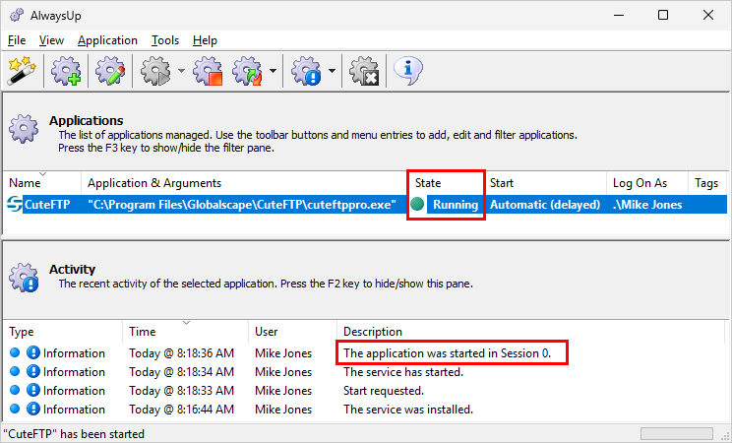Open the About info bubble icon
Viewport: 732px width, 443px height.
[408, 71]
